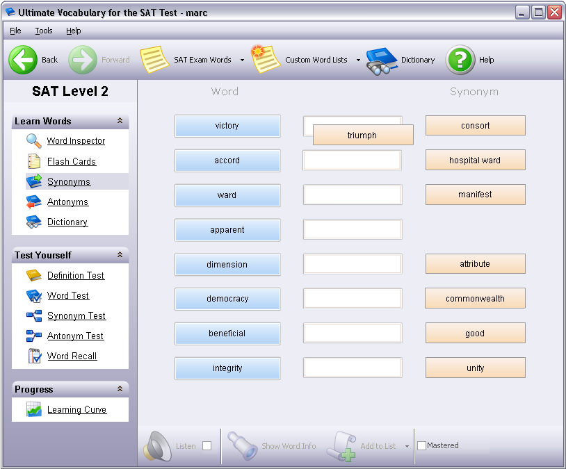Pick the 'consort' synonym tile
The height and width of the screenshot is (469, 566).
pyautogui.click(x=476, y=126)
